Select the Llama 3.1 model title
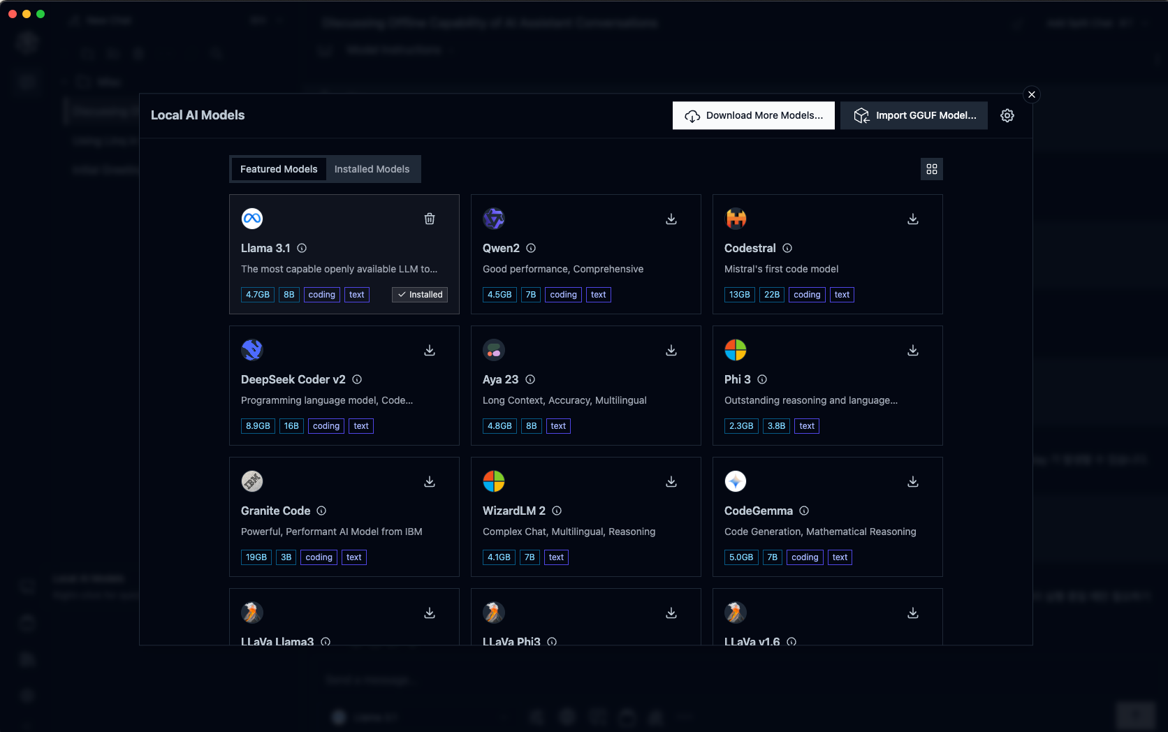Screen dimensions: 1168x732 pos(265,248)
